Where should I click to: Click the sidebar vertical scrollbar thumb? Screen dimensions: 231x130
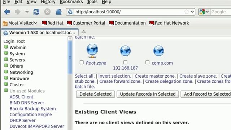click(x=70, y=57)
